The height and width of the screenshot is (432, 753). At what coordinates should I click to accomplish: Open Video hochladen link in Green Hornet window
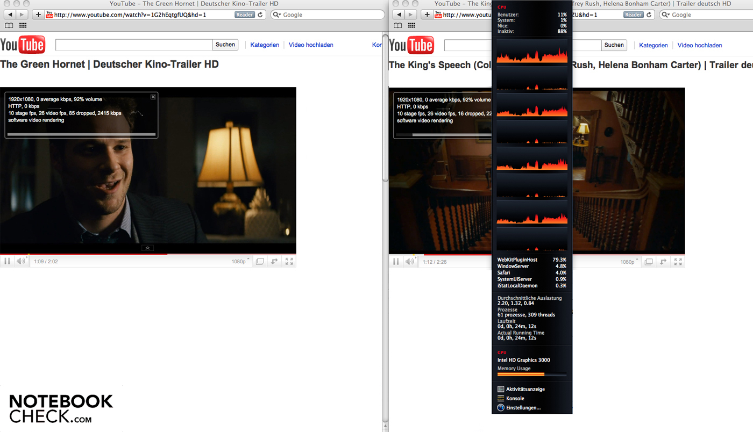pos(311,45)
